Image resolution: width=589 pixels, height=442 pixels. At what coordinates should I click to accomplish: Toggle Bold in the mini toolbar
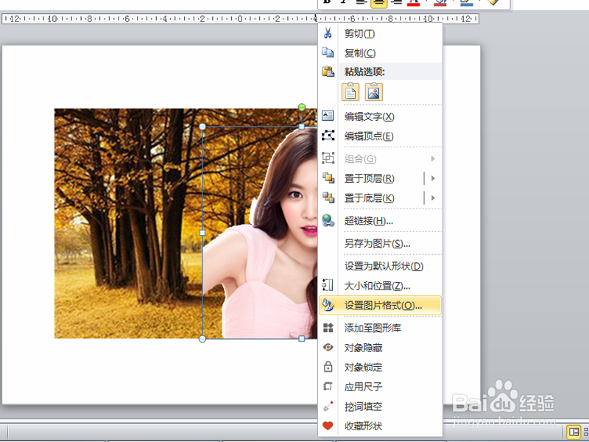click(327, 2)
